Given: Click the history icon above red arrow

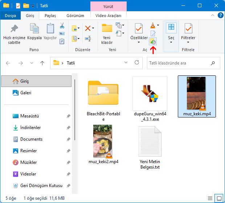Looking at the screenshot, I should point(153,41).
